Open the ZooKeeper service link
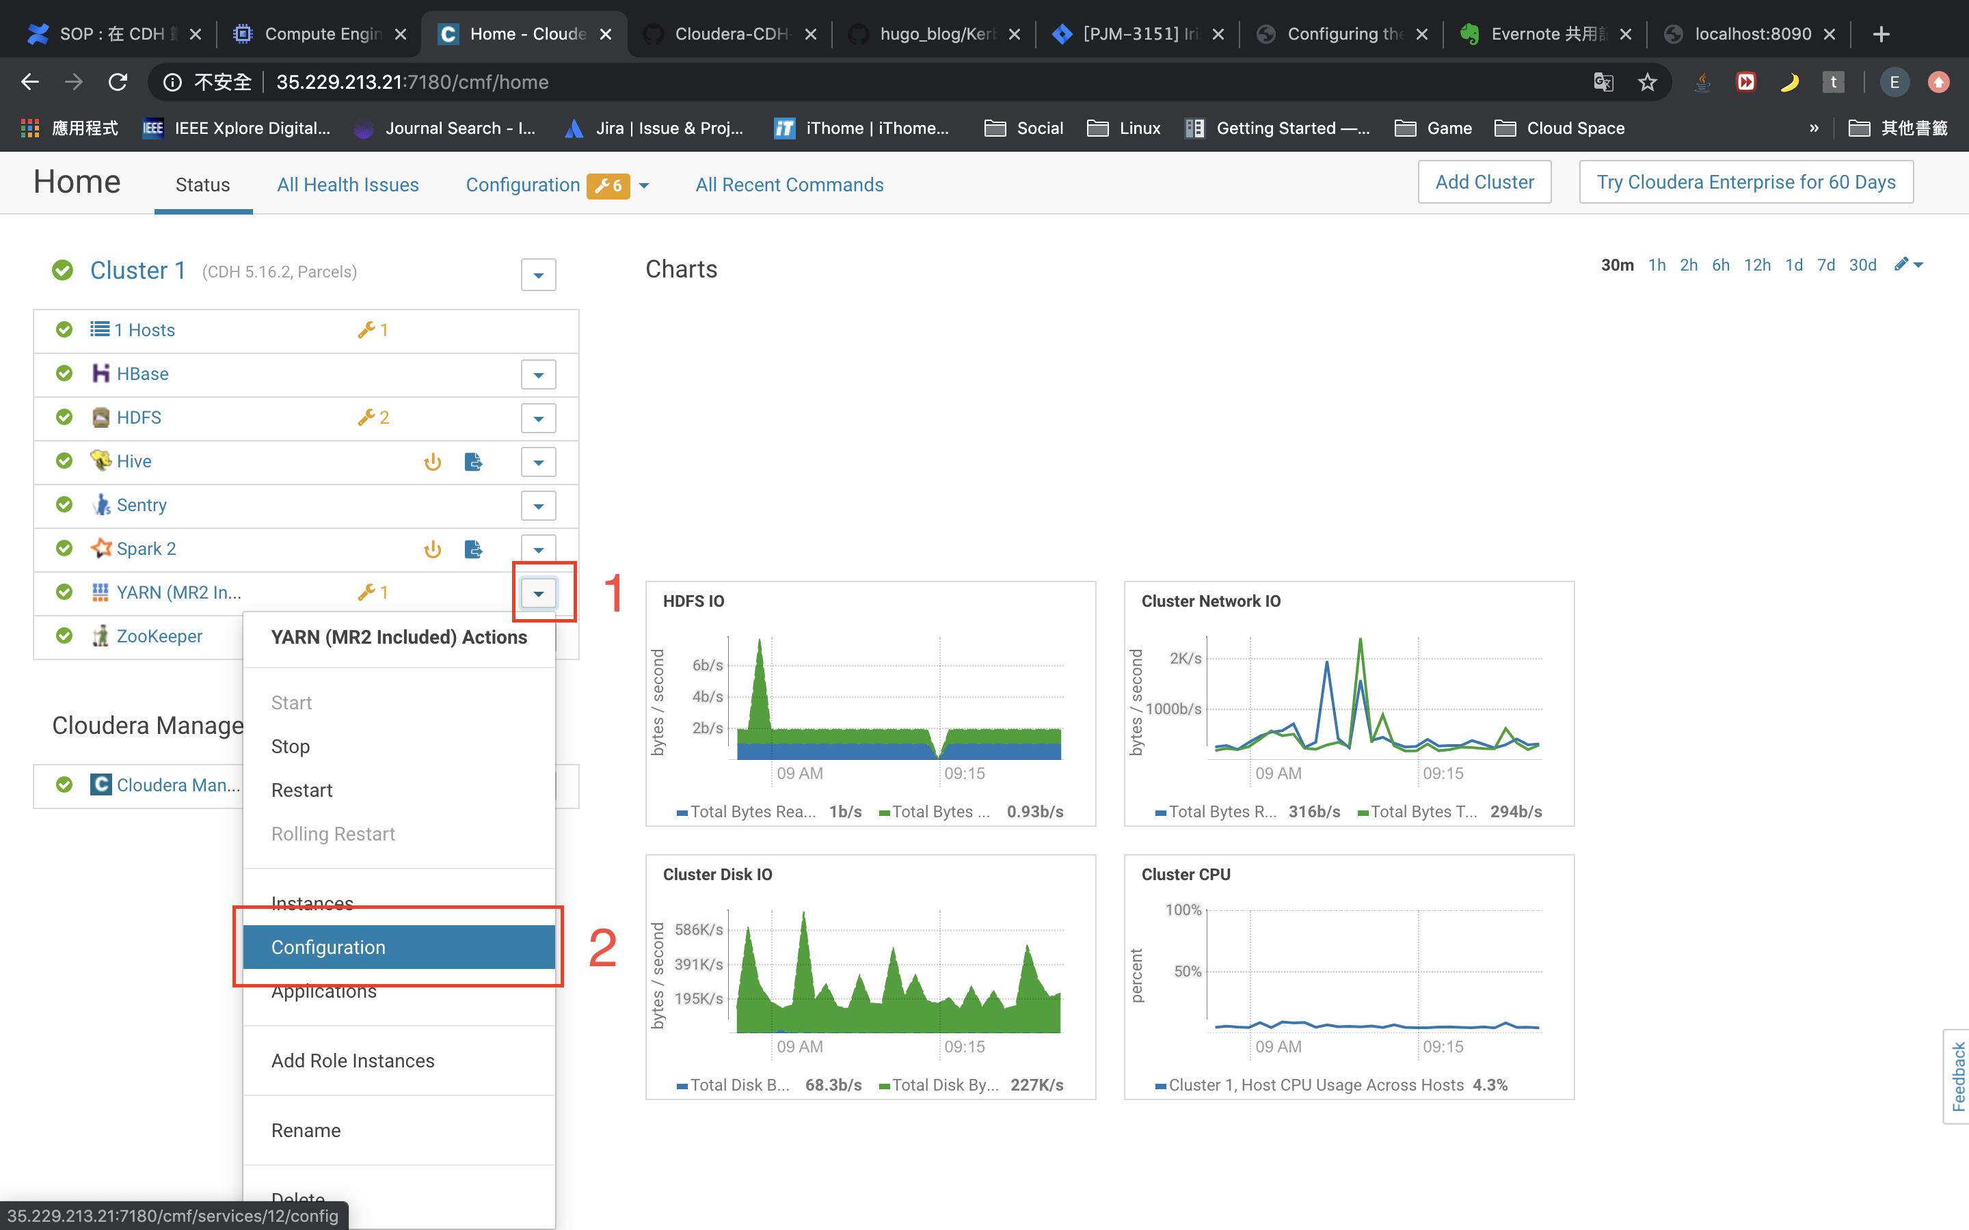Viewport: 1969px width, 1230px height. pos(159,636)
